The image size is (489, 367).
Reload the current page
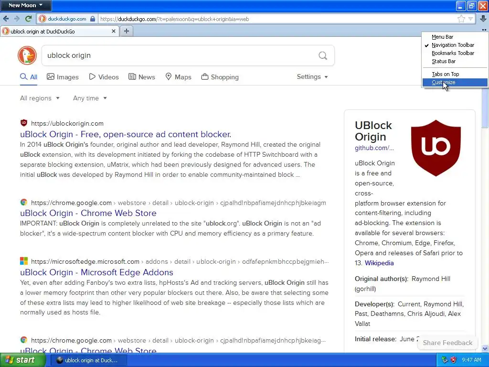(x=28, y=19)
